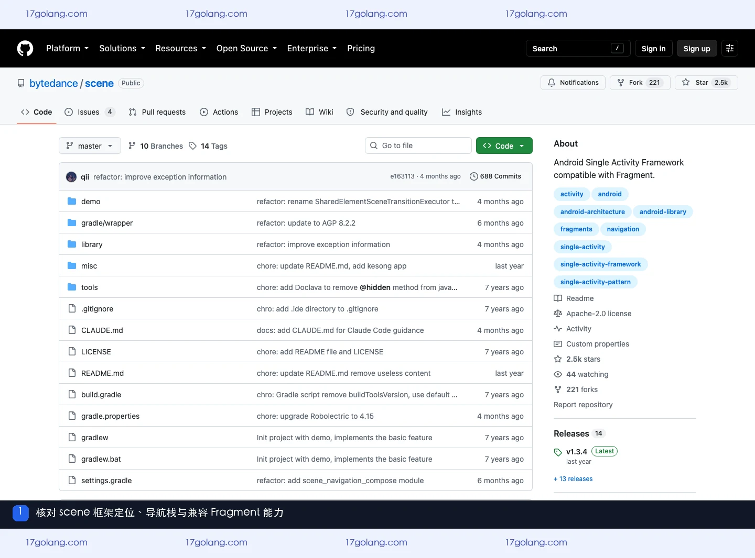
Task: Expand the Open Source menu
Action: click(x=246, y=48)
